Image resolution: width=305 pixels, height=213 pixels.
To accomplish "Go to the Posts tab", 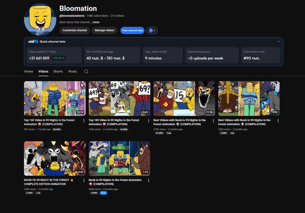I will click(72, 72).
